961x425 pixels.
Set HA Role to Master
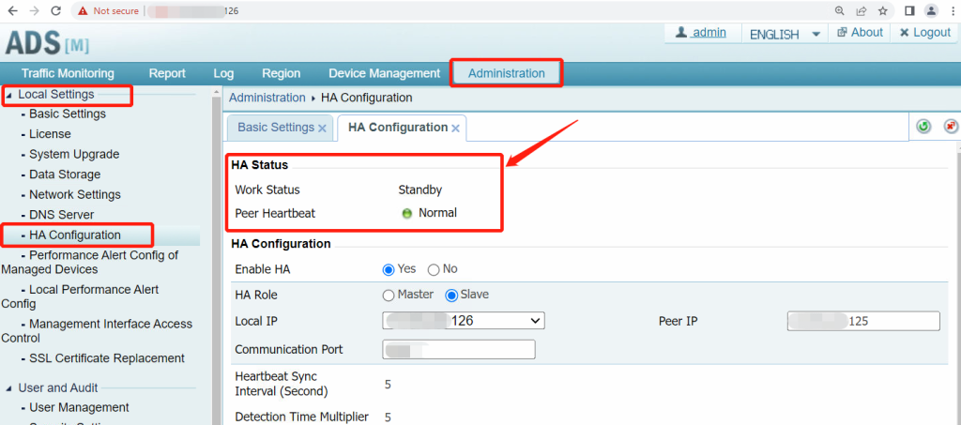388,296
